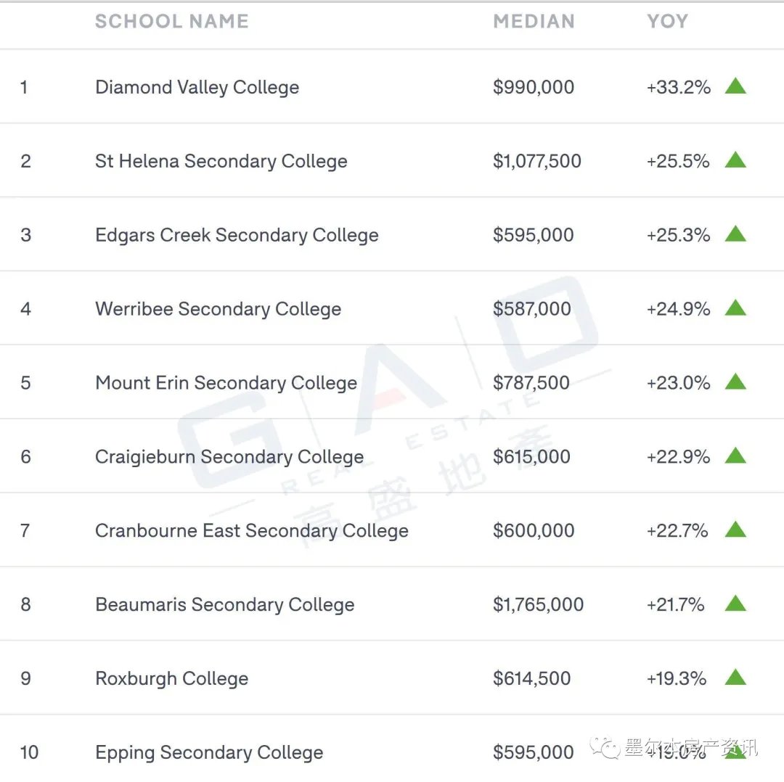Click green up arrow beside +25.5%
Viewport: 784px width, 782px height.
tap(735, 160)
